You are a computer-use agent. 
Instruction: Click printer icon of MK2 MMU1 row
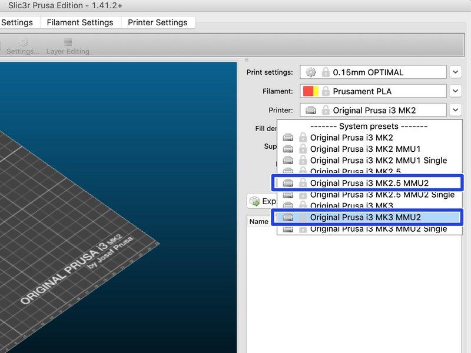point(288,149)
